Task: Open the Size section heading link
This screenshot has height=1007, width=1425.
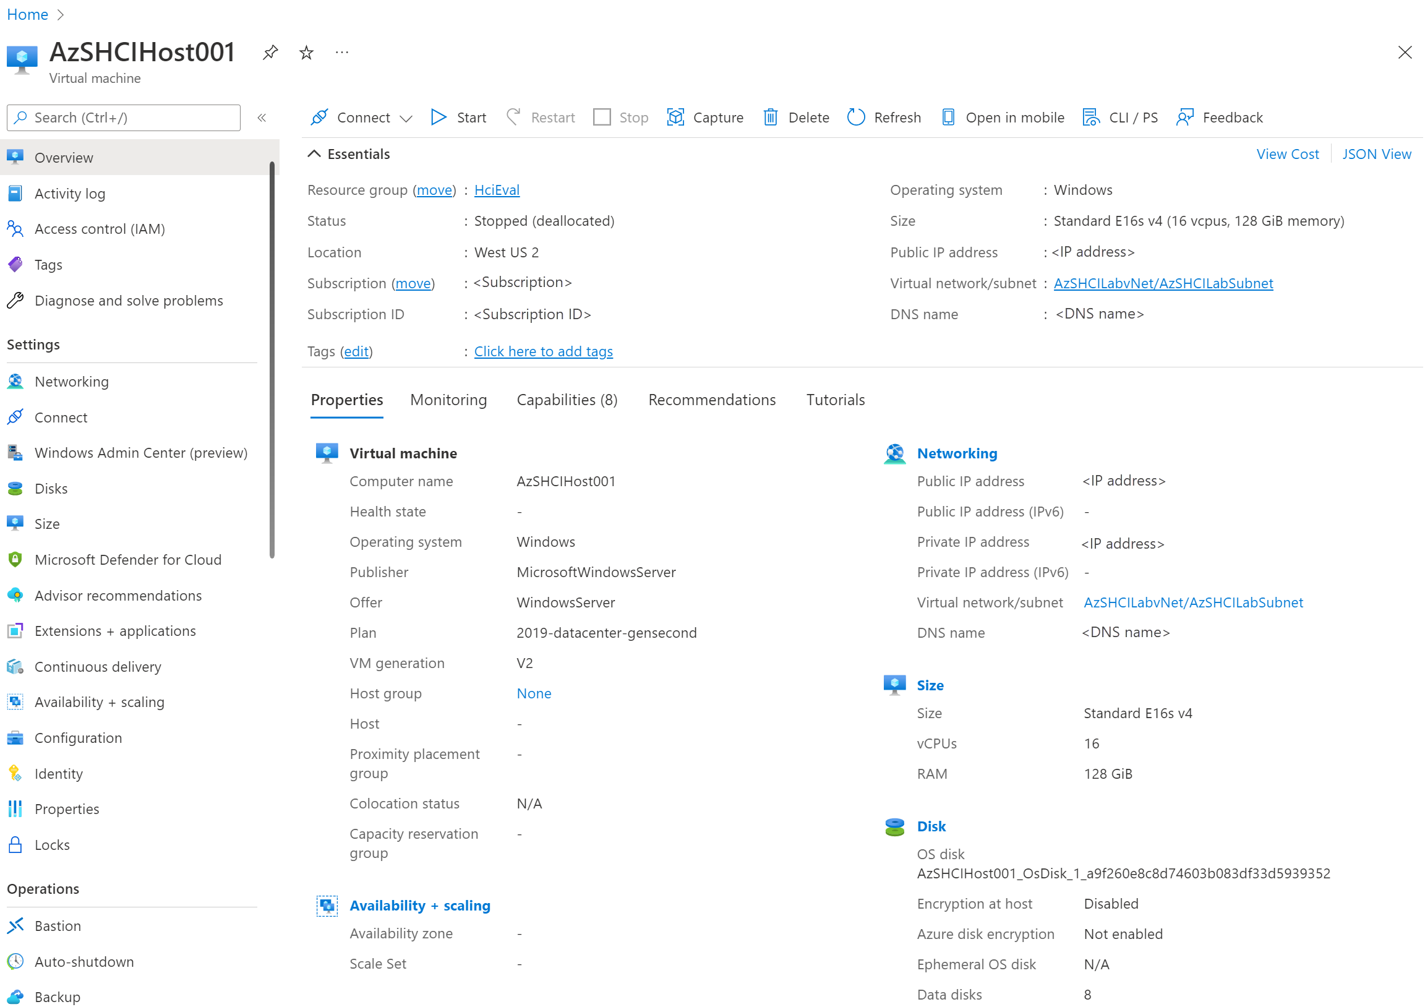Action: tap(931, 686)
